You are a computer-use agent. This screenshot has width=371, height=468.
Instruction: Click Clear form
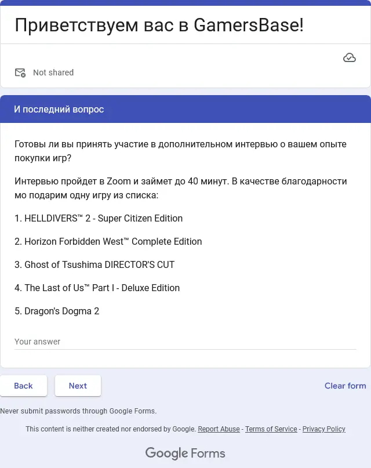[345, 386]
